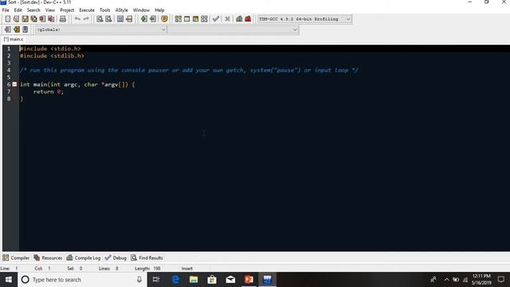
Task: Click the New file toolbar icon
Action: pyautogui.click(x=8, y=19)
